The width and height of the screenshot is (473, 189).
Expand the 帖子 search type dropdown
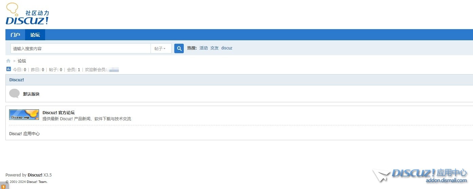point(161,48)
